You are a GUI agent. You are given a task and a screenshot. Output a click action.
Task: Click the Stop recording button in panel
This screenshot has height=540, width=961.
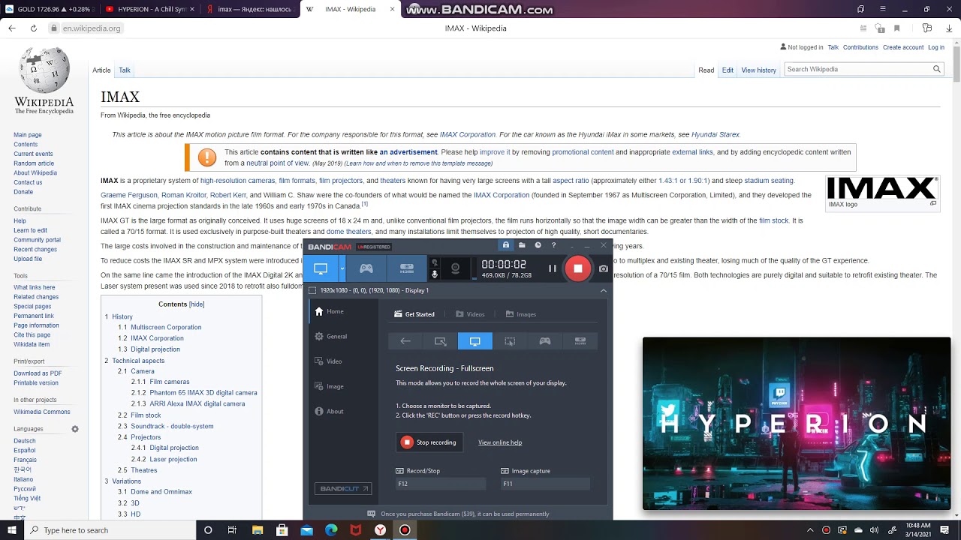429,442
